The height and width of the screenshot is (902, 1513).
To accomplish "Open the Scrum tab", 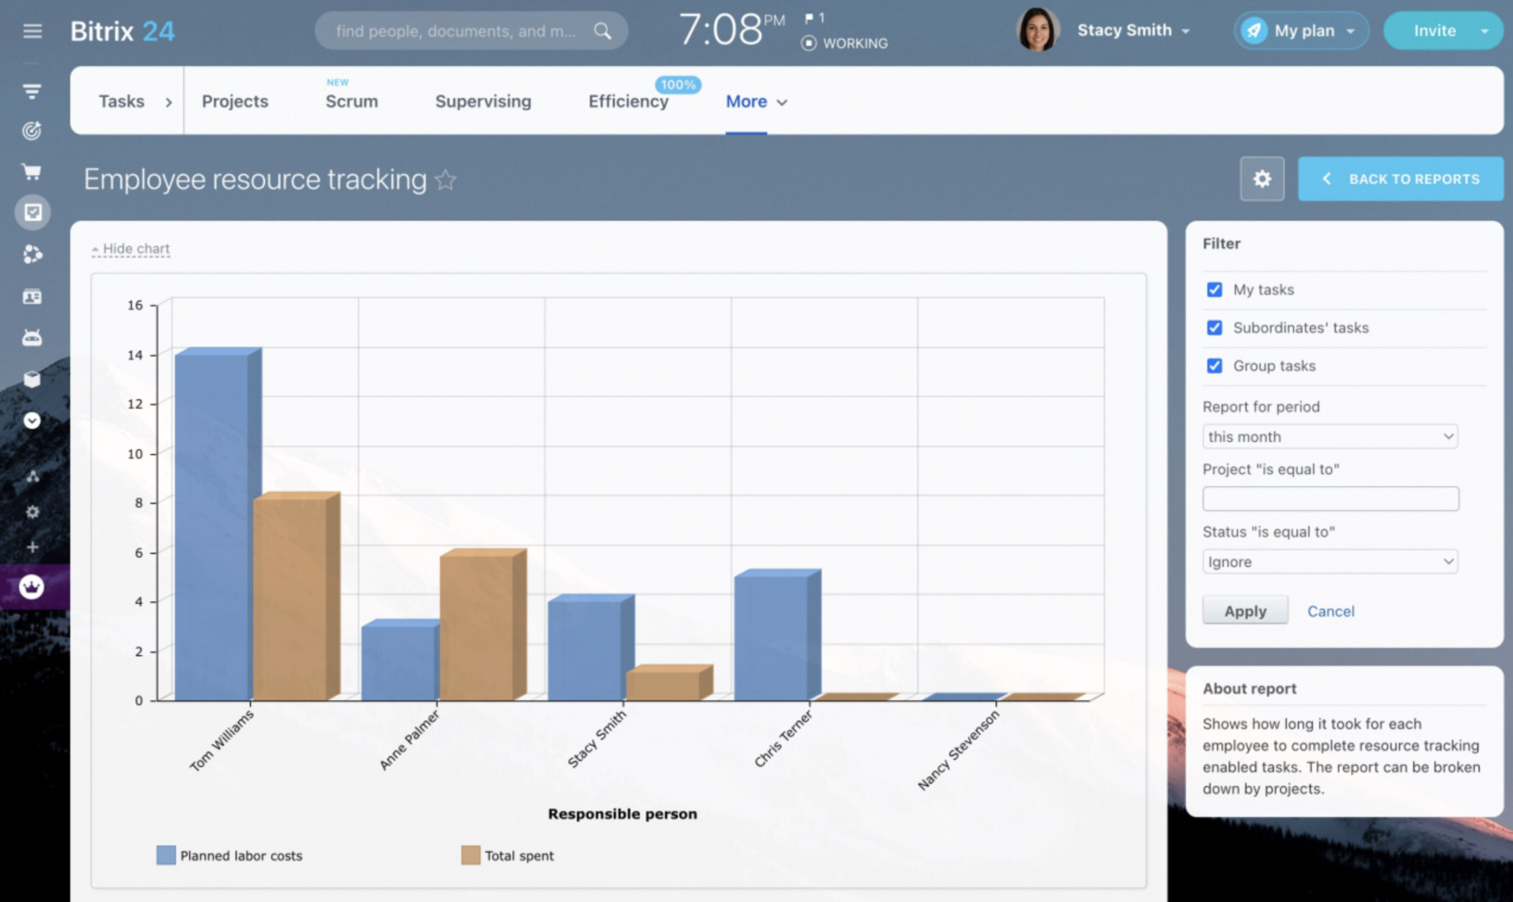I will [351, 102].
